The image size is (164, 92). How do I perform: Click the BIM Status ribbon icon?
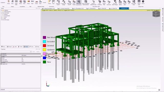pyautogui.click(x=79, y=2)
